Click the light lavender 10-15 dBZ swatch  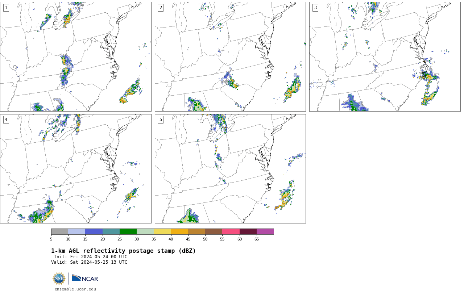(x=76, y=232)
